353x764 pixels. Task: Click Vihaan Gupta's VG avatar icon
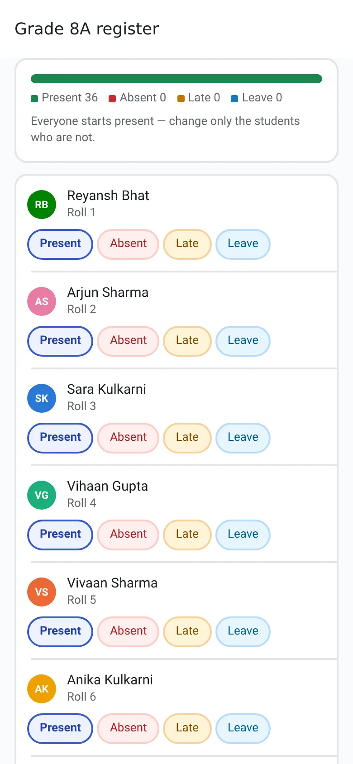(x=42, y=495)
